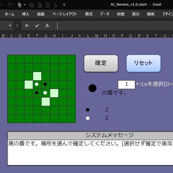173x173 pixels.
Task: Click the small black score disc
Action: [x=88, y=110]
